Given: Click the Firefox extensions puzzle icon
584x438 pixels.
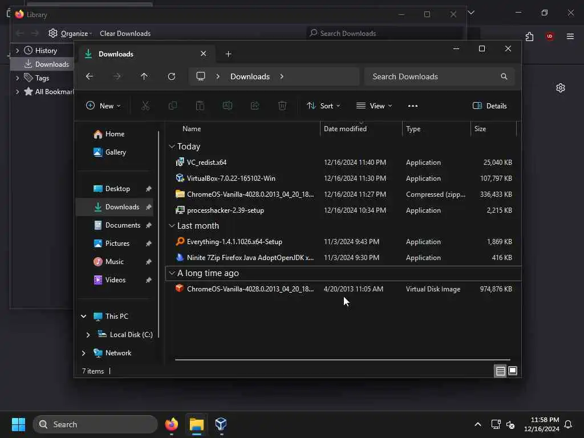Looking at the screenshot, I should coord(529,36).
